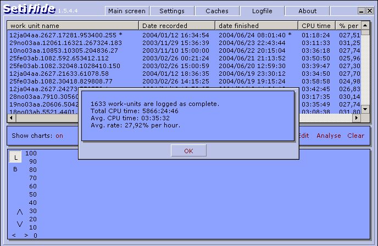
Task: Select the L chart mode button
Action: pos(15,158)
